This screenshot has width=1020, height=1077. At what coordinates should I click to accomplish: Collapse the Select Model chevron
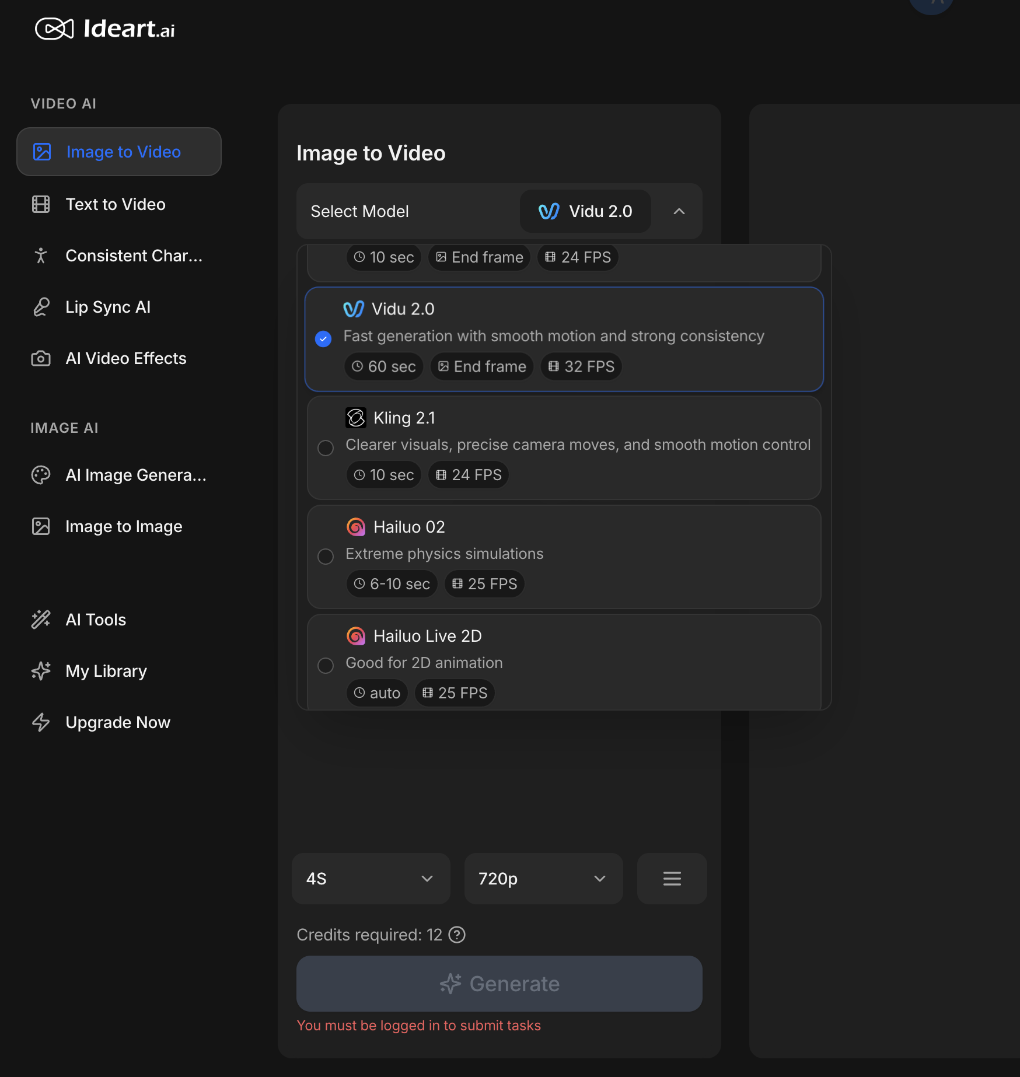pos(679,211)
